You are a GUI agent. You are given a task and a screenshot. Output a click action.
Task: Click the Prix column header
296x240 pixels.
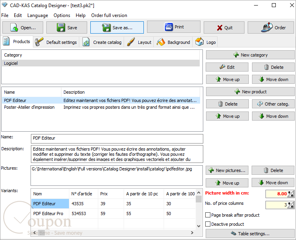pyautogui.click(x=111, y=194)
